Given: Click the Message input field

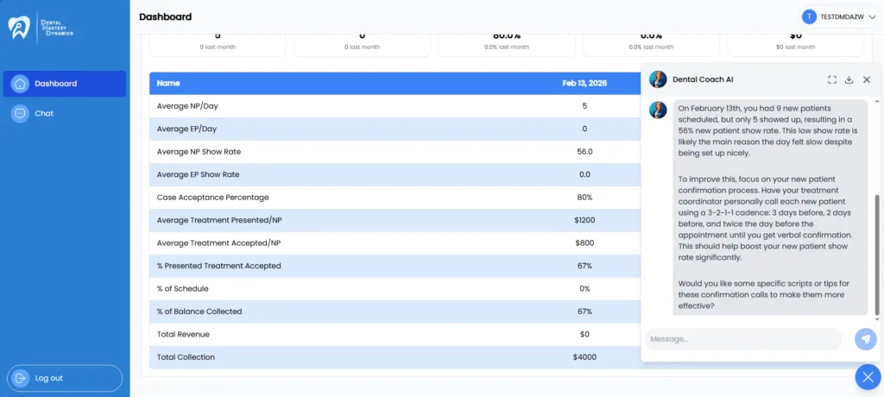Looking at the screenshot, I should click(743, 339).
